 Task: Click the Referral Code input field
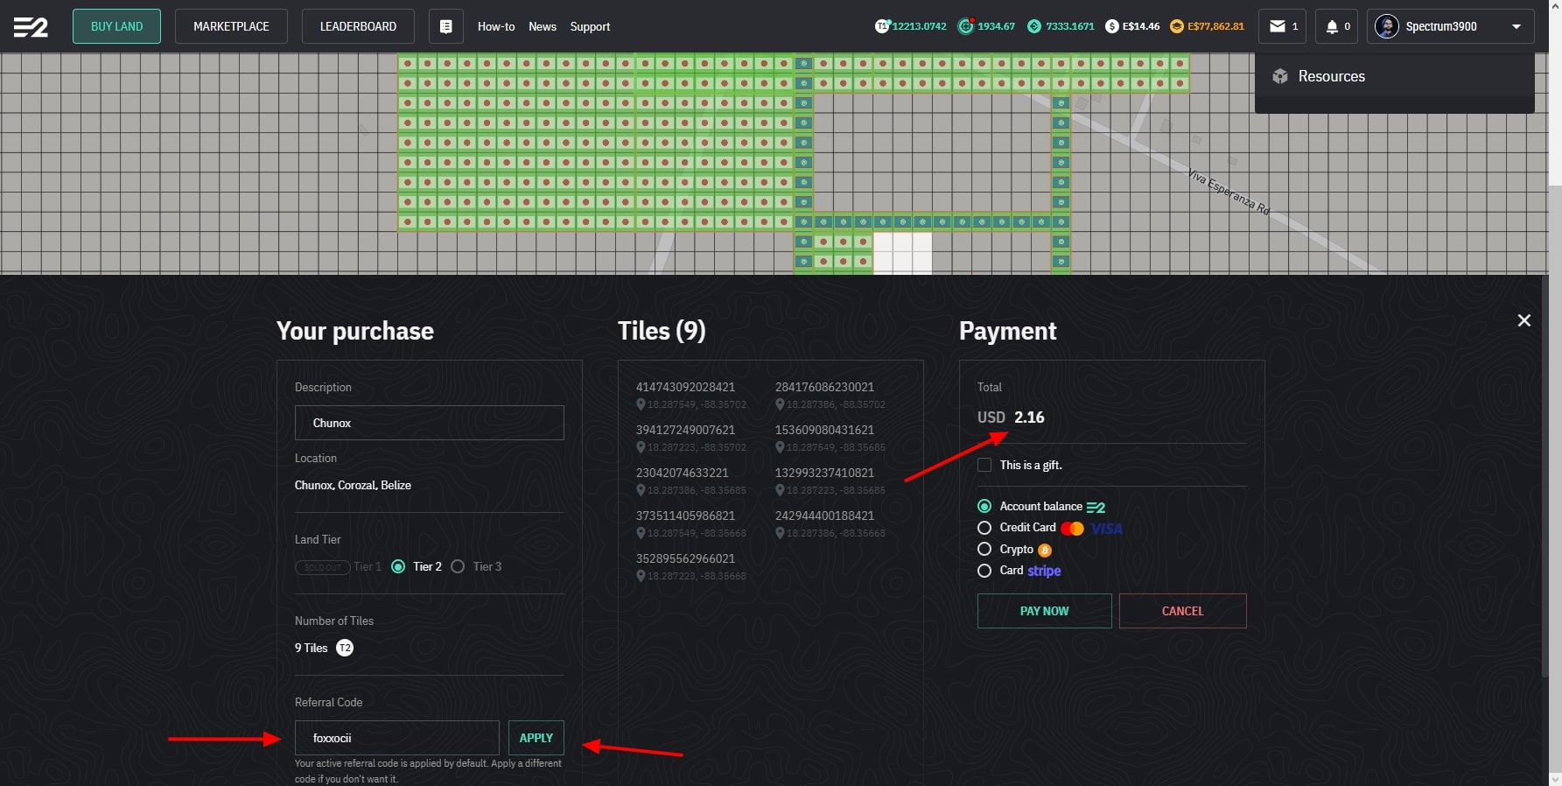point(396,738)
